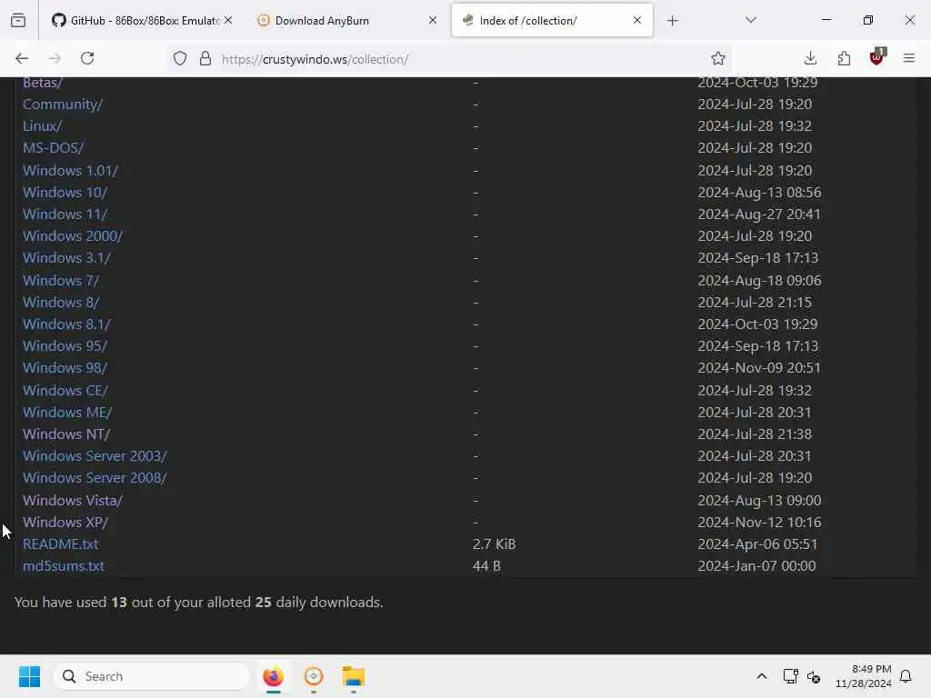Viewport: 931px width, 698px height.
Task: Click the 2.7 KiB size value
Action: click(494, 544)
